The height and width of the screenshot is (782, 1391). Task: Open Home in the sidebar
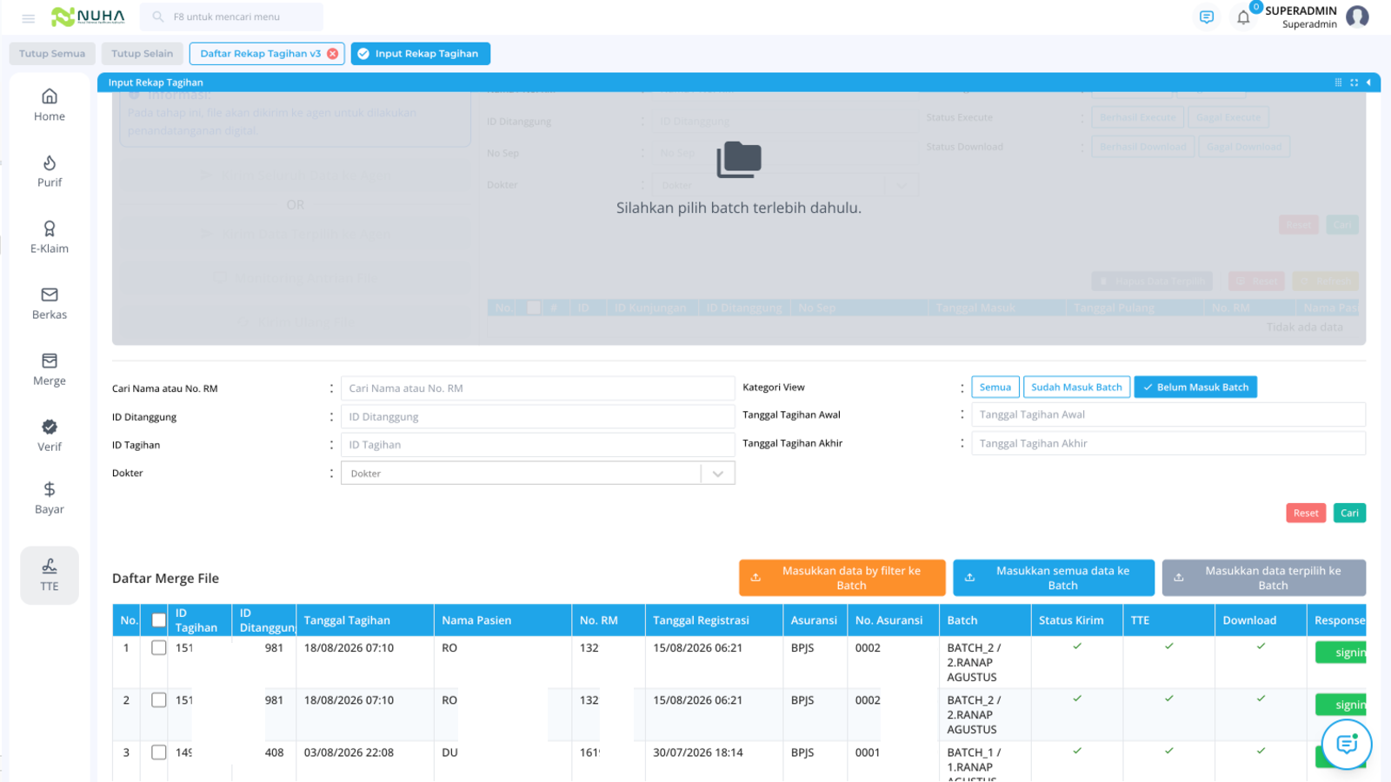tap(50, 105)
